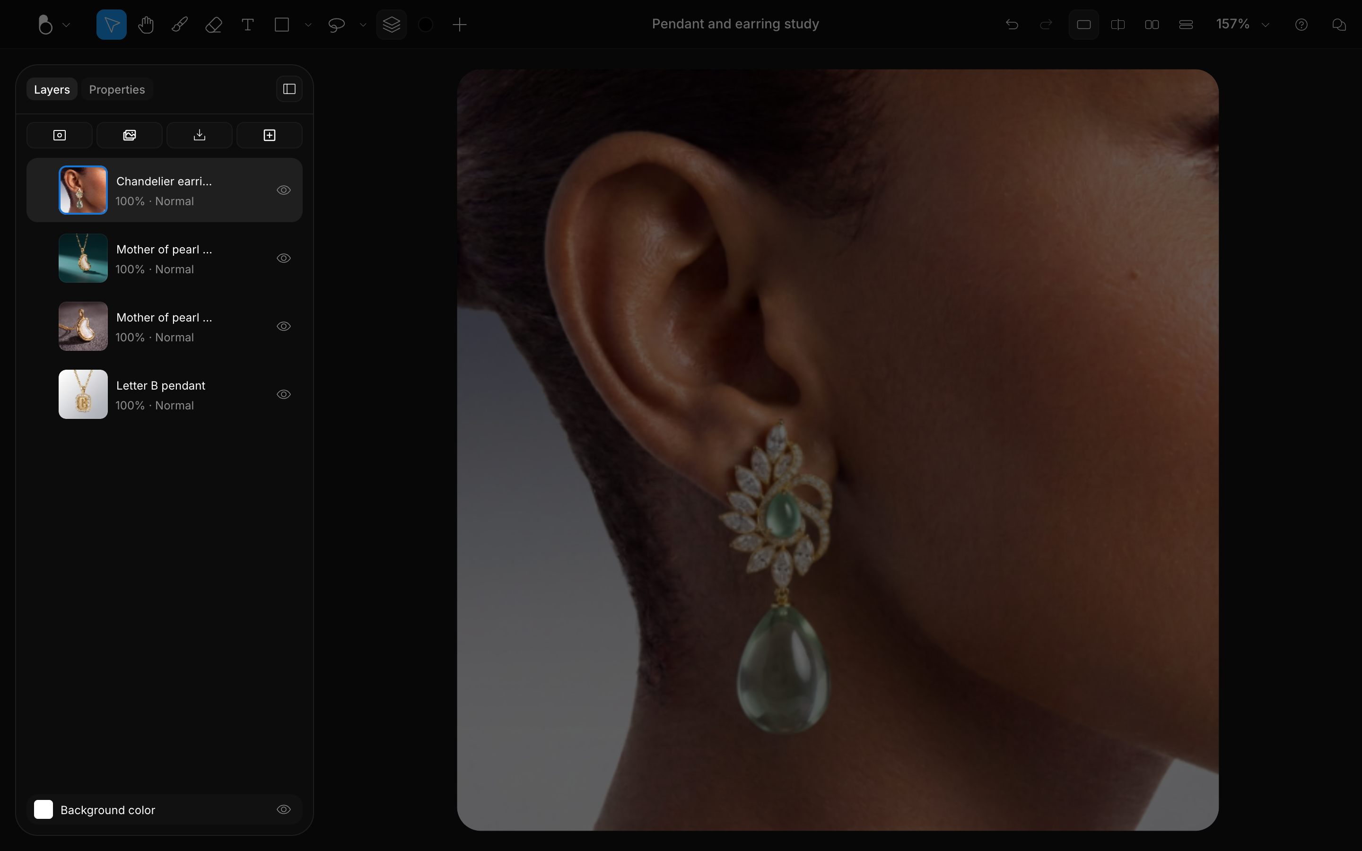This screenshot has width=1362, height=851.
Task: Click the Background color label
Action: pos(107,810)
